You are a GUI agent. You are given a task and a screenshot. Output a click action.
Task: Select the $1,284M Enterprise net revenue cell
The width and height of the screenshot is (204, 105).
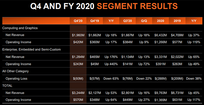(78, 57)
